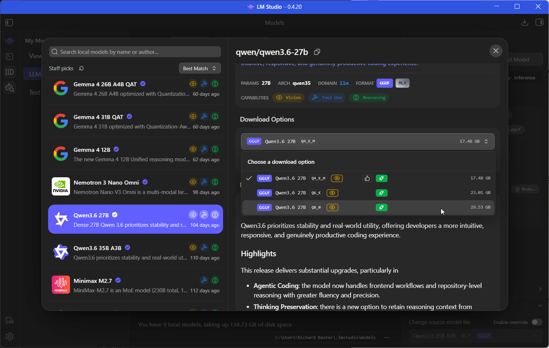Viewport: 549px width, 348px height.
Task: Click the Vision capability tag
Action: tap(288, 98)
